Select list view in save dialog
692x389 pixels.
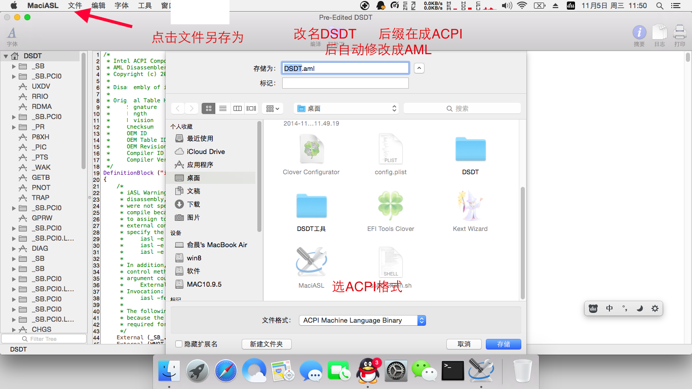[222, 108]
